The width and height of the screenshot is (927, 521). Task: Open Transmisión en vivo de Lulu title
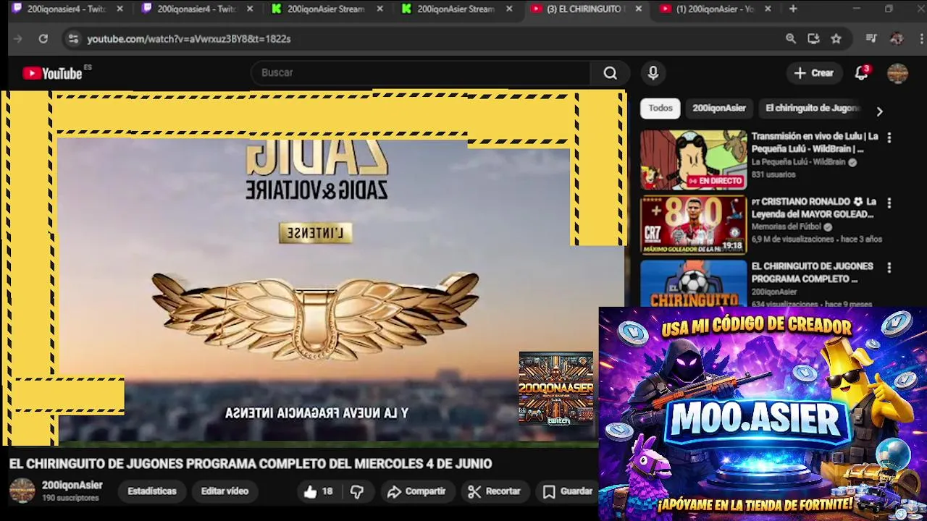[x=815, y=143]
